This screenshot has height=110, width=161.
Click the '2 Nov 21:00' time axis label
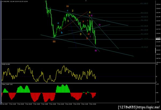tap(13, 104)
